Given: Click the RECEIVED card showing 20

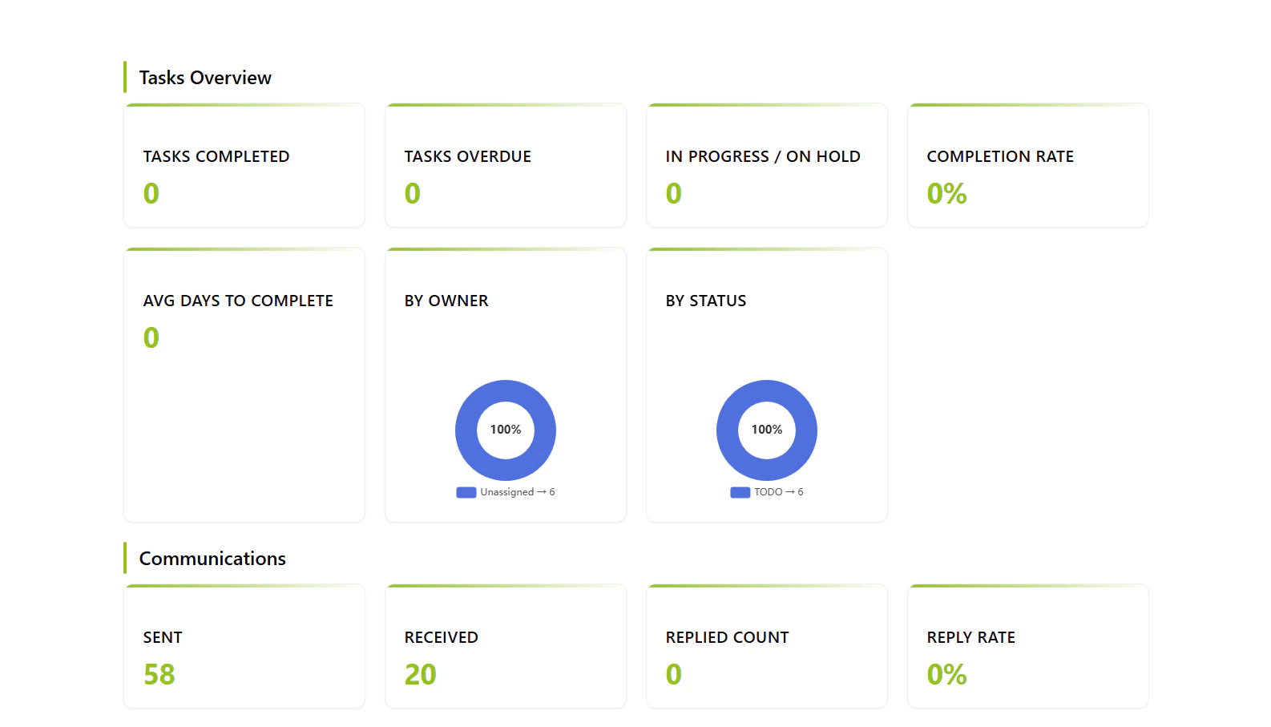Looking at the screenshot, I should 505,646.
